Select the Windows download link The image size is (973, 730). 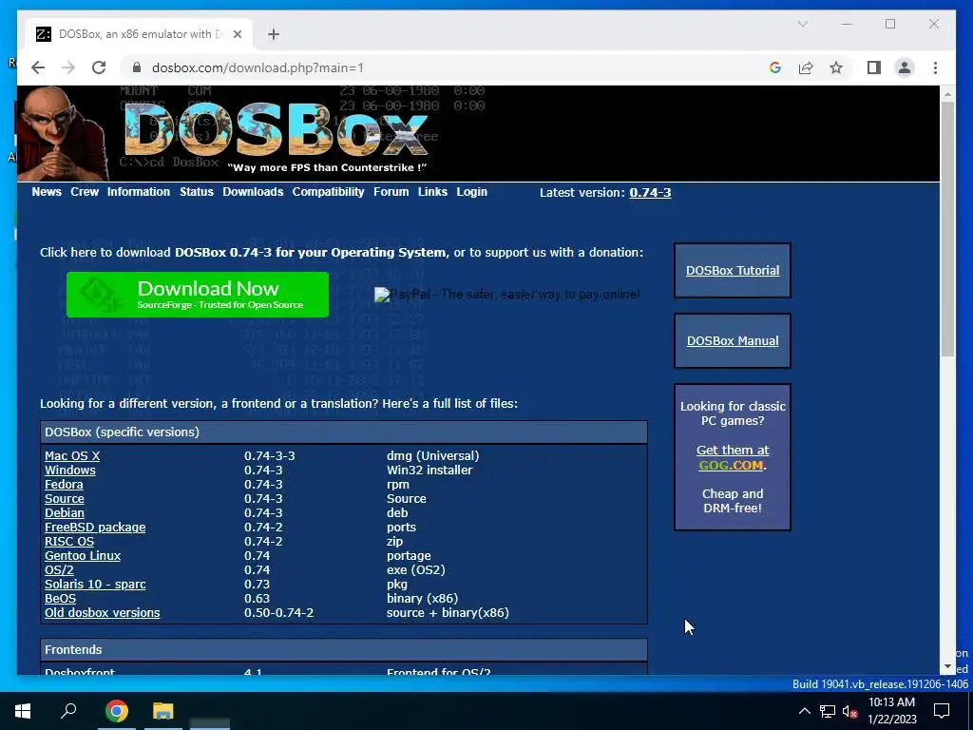[70, 470]
